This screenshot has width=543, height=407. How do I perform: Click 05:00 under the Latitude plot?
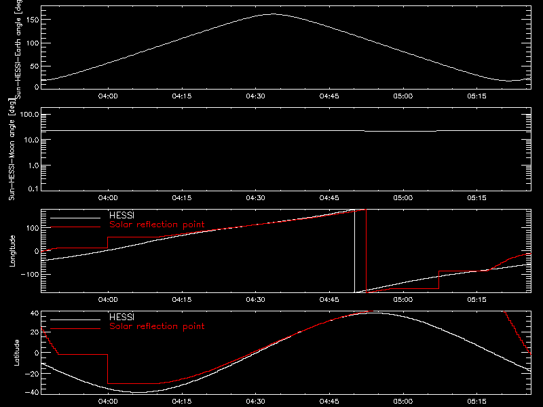[x=403, y=402]
